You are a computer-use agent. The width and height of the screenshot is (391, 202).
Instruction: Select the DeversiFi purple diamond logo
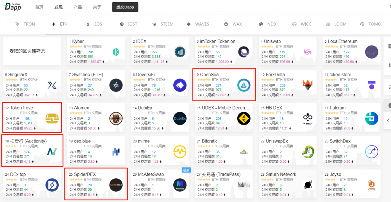180,85
